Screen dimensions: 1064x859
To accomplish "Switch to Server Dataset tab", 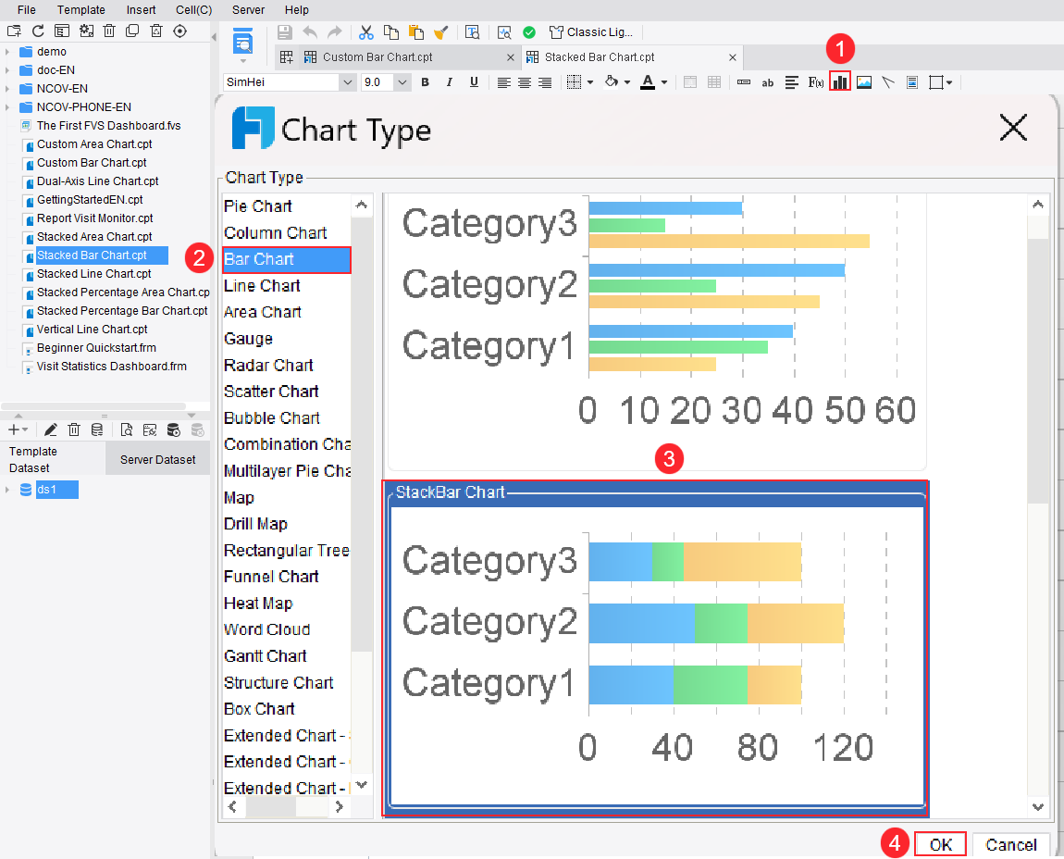I will 157,460.
